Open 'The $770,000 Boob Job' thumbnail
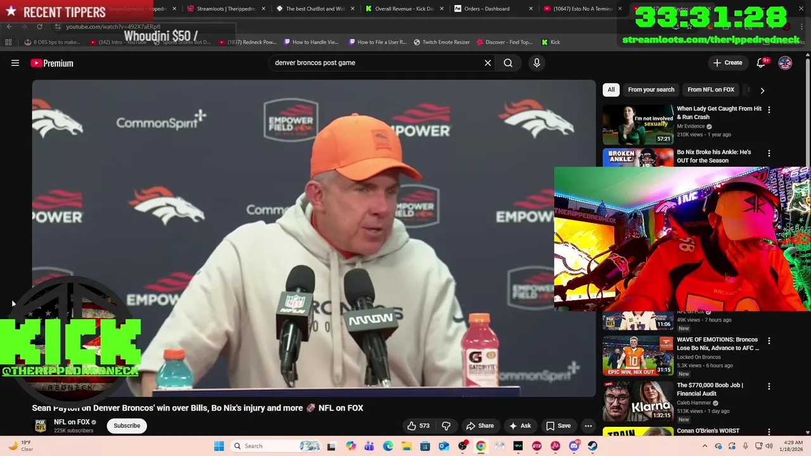This screenshot has width=811, height=456. (x=637, y=401)
